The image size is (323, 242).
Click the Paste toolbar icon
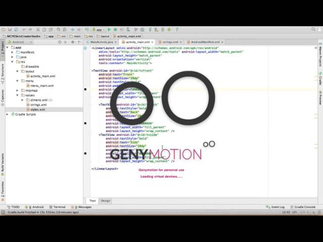(50, 30)
